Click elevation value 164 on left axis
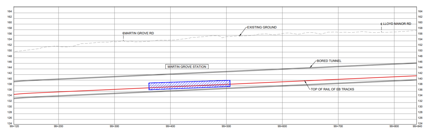Image resolution: width=429 pixels, height=131 pixels. point(10,11)
